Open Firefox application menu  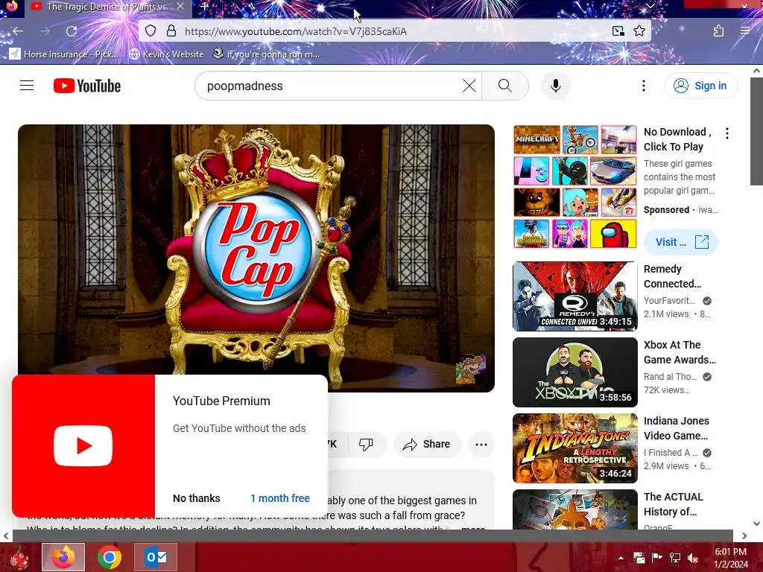(745, 31)
